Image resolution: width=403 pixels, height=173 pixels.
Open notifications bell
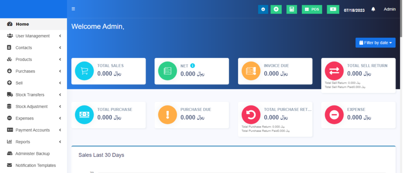[x=373, y=9]
